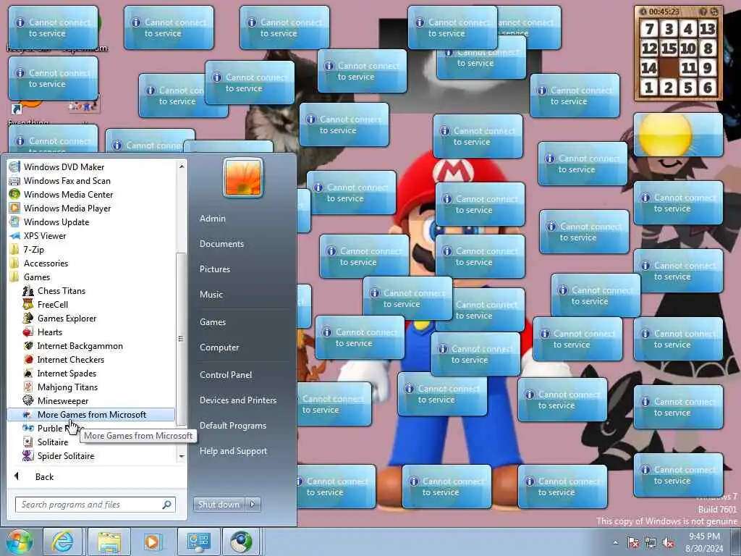The width and height of the screenshot is (741, 556).
Task: Slide tile 14 in puzzle gadget
Action: coord(649,68)
